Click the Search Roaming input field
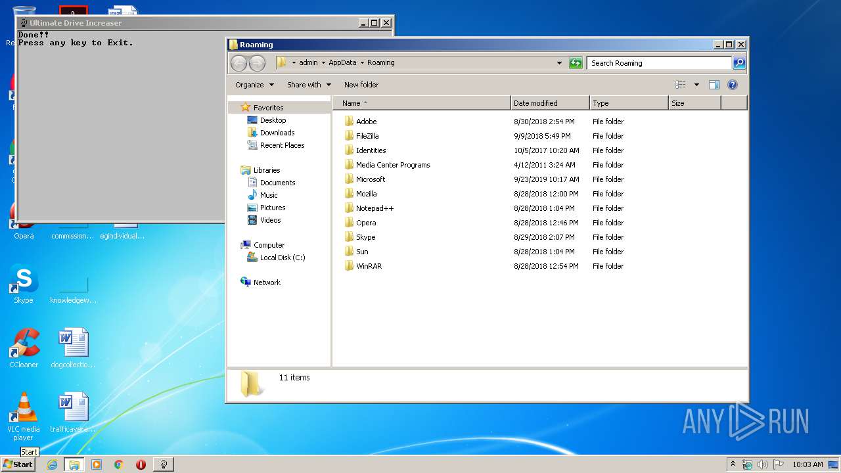Screen dimensions: 841x473 coord(659,63)
